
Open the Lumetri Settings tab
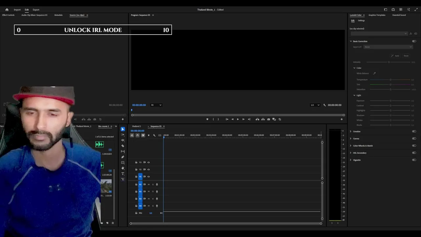361,20
